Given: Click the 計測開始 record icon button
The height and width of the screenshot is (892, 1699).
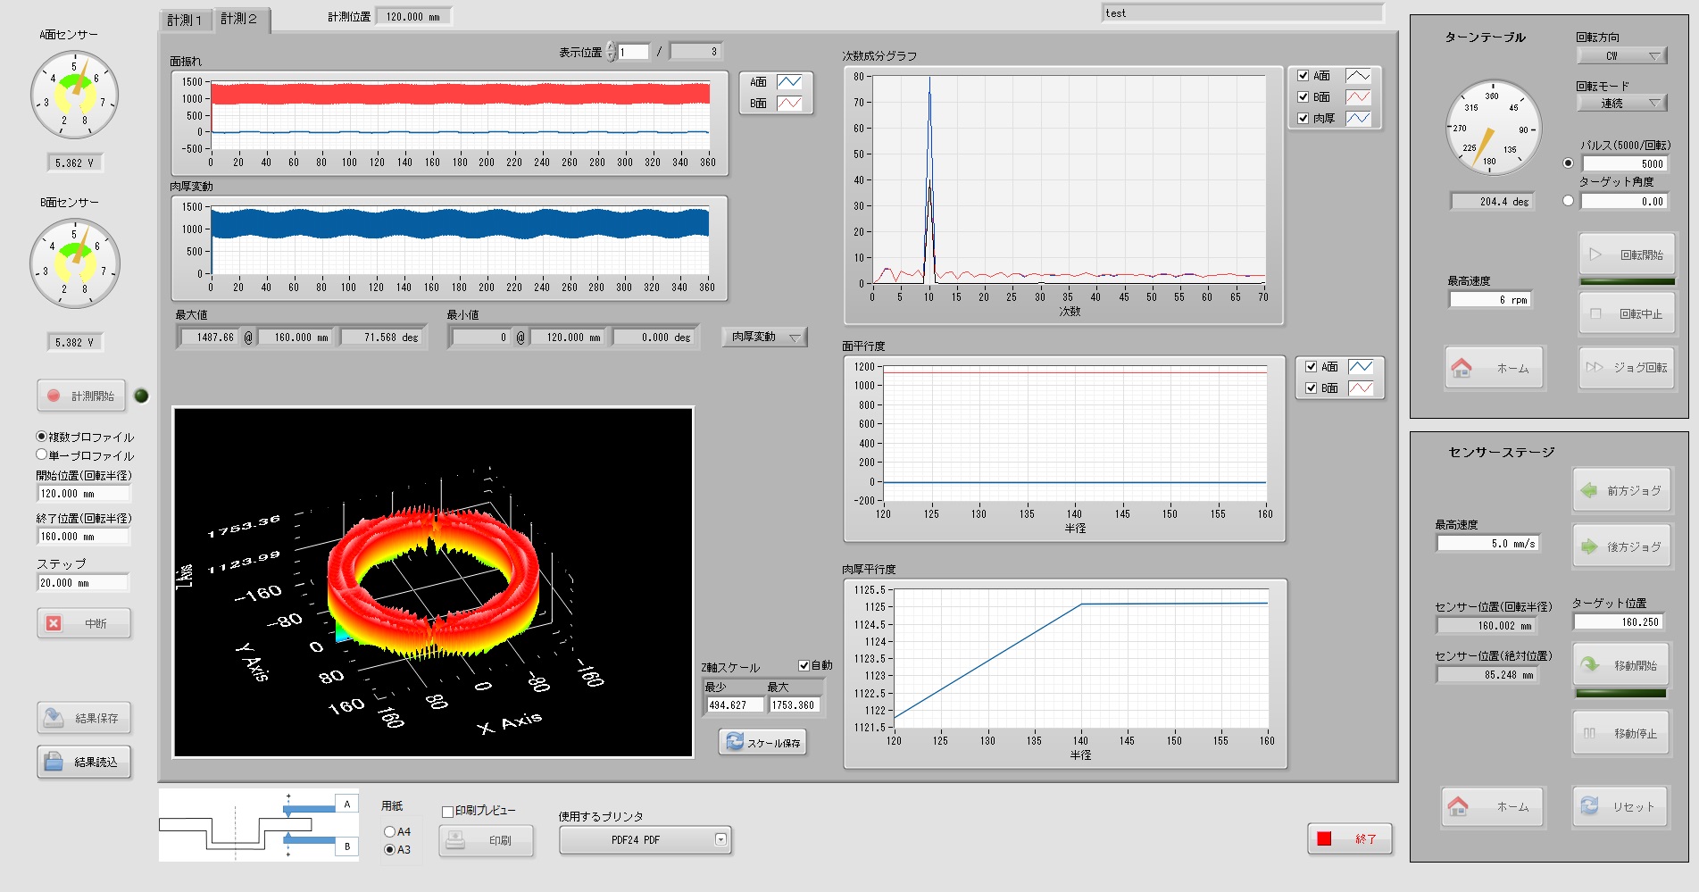Looking at the screenshot, I should click(83, 396).
